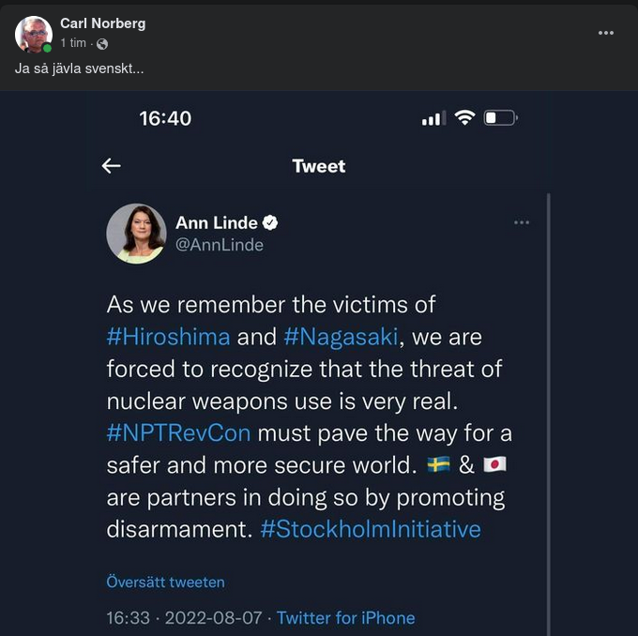
Task: Open Carl Norberg's profile picture
Action: click(x=33, y=34)
